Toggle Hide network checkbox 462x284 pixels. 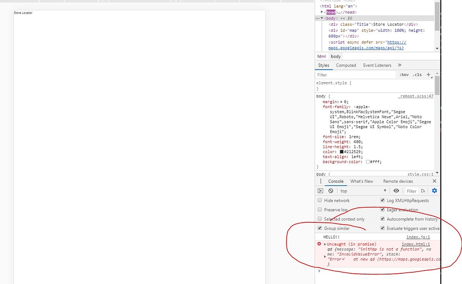pyautogui.click(x=320, y=200)
